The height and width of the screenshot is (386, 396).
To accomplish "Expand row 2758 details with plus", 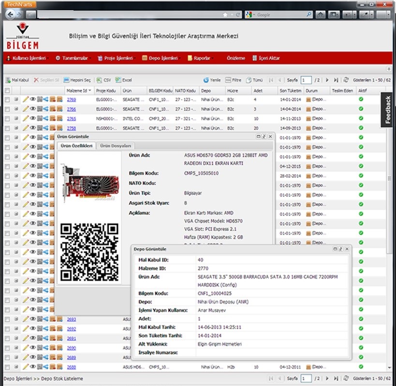I will tap(16, 128).
